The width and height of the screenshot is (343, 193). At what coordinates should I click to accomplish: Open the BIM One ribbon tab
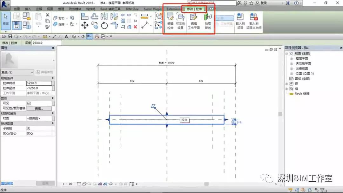point(132,9)
